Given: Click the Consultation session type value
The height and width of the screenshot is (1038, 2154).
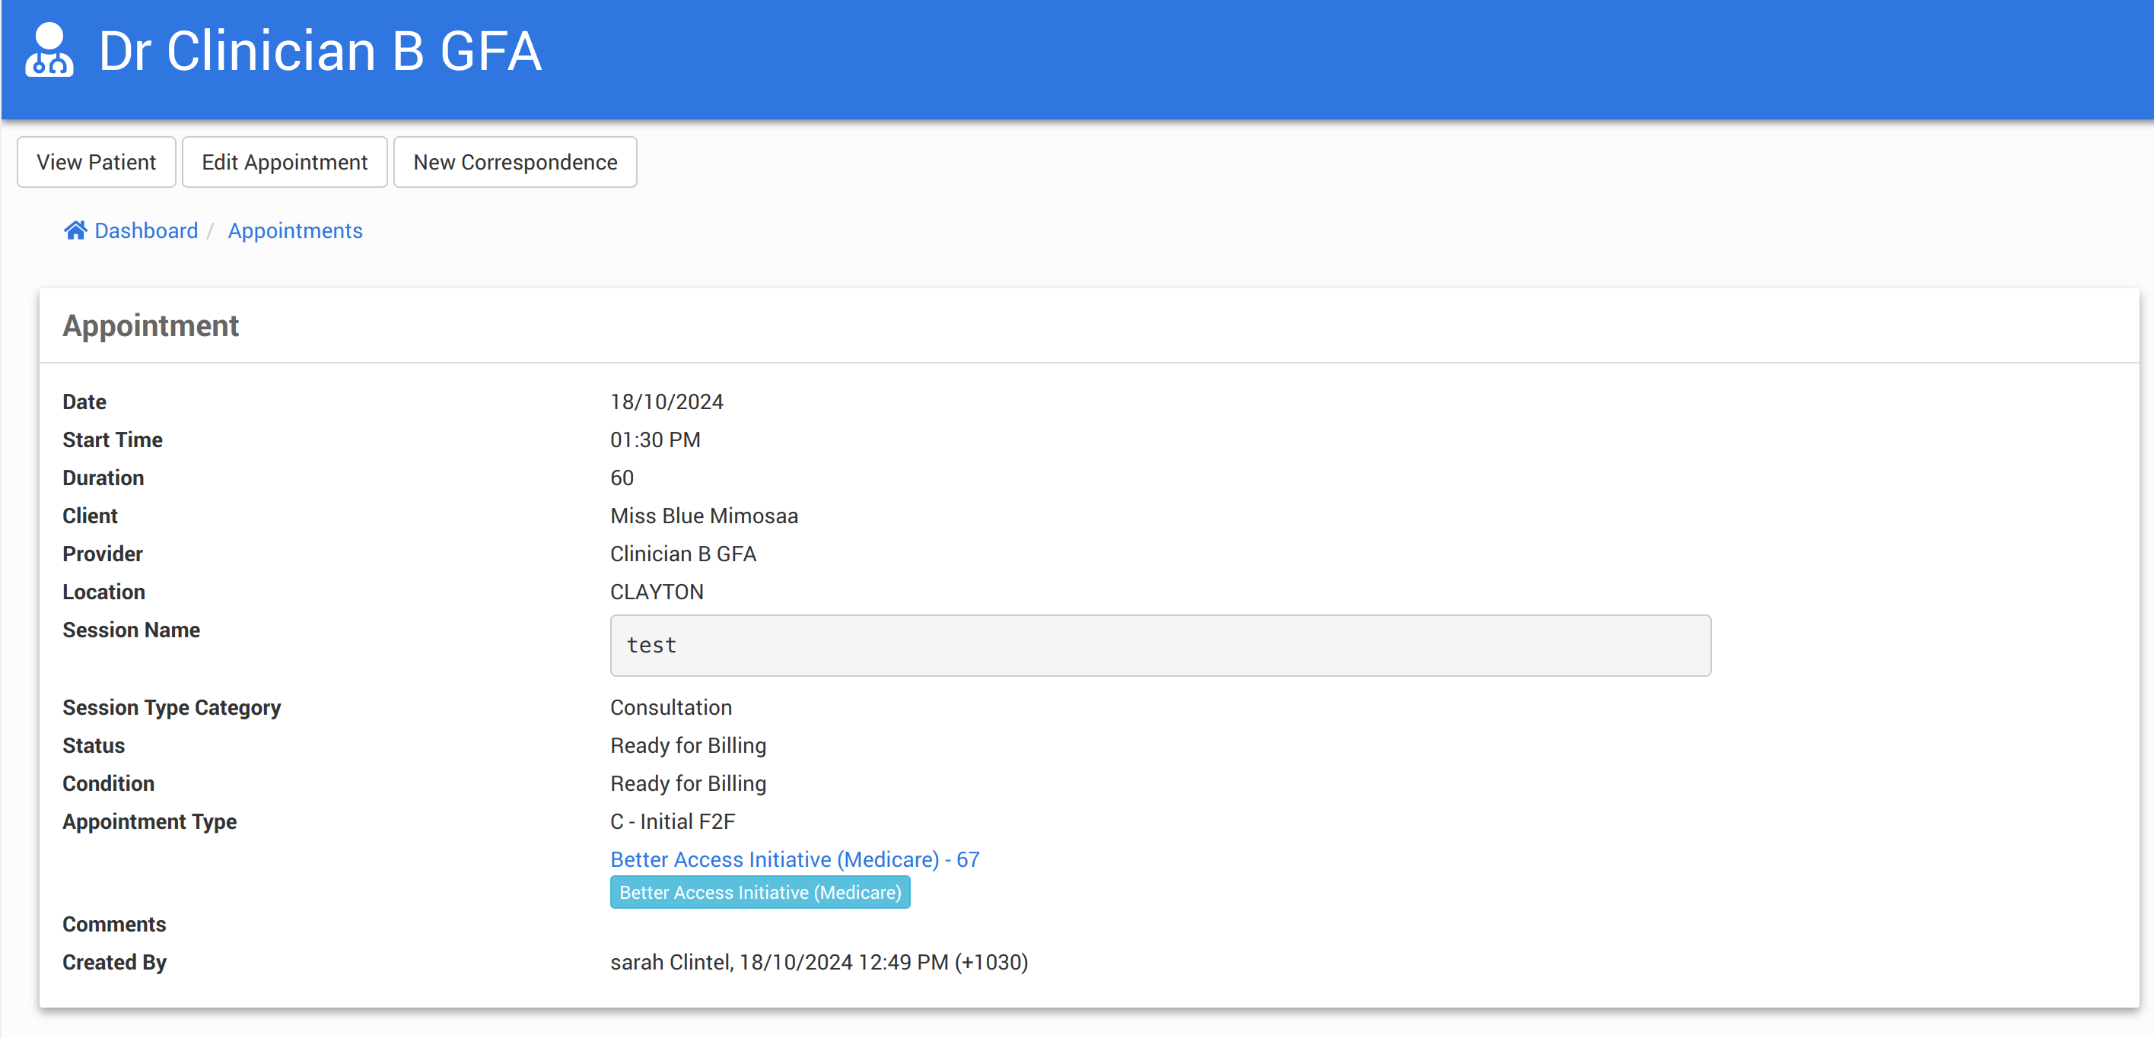Looking at the screenshot, I should 670,707.
